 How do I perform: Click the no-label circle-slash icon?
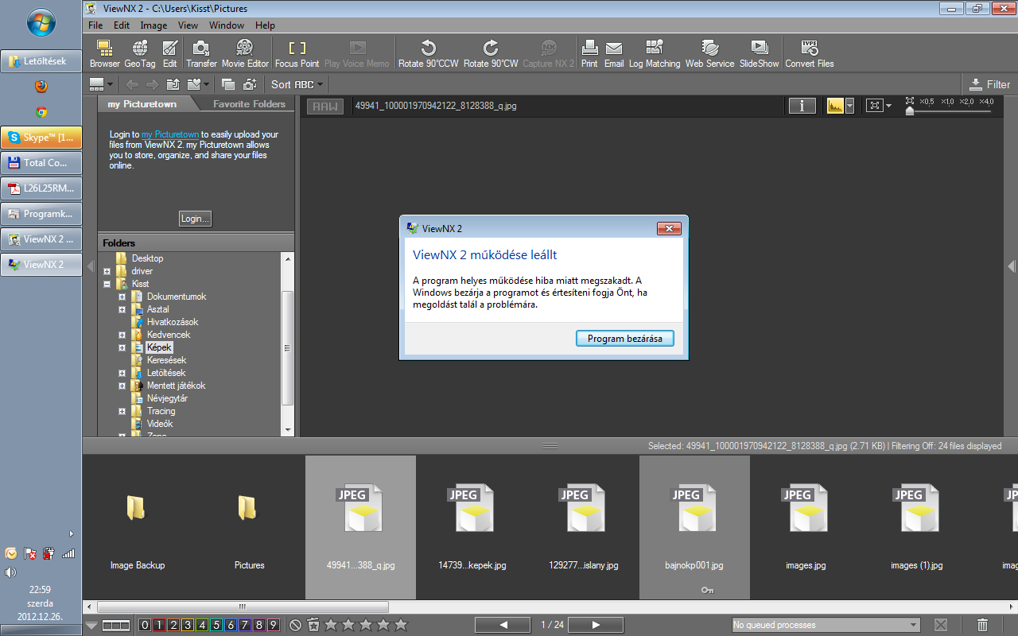(295, 625)
